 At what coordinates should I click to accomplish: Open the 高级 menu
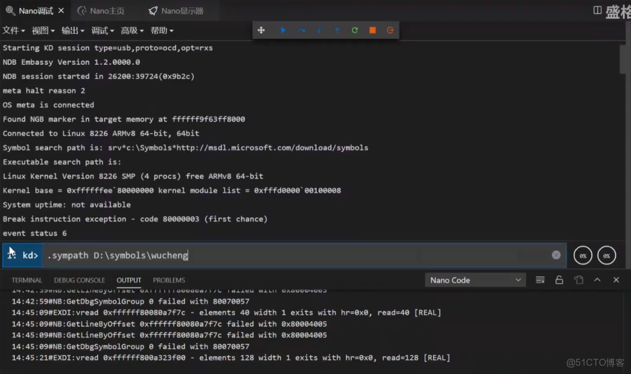coord(132,30)
